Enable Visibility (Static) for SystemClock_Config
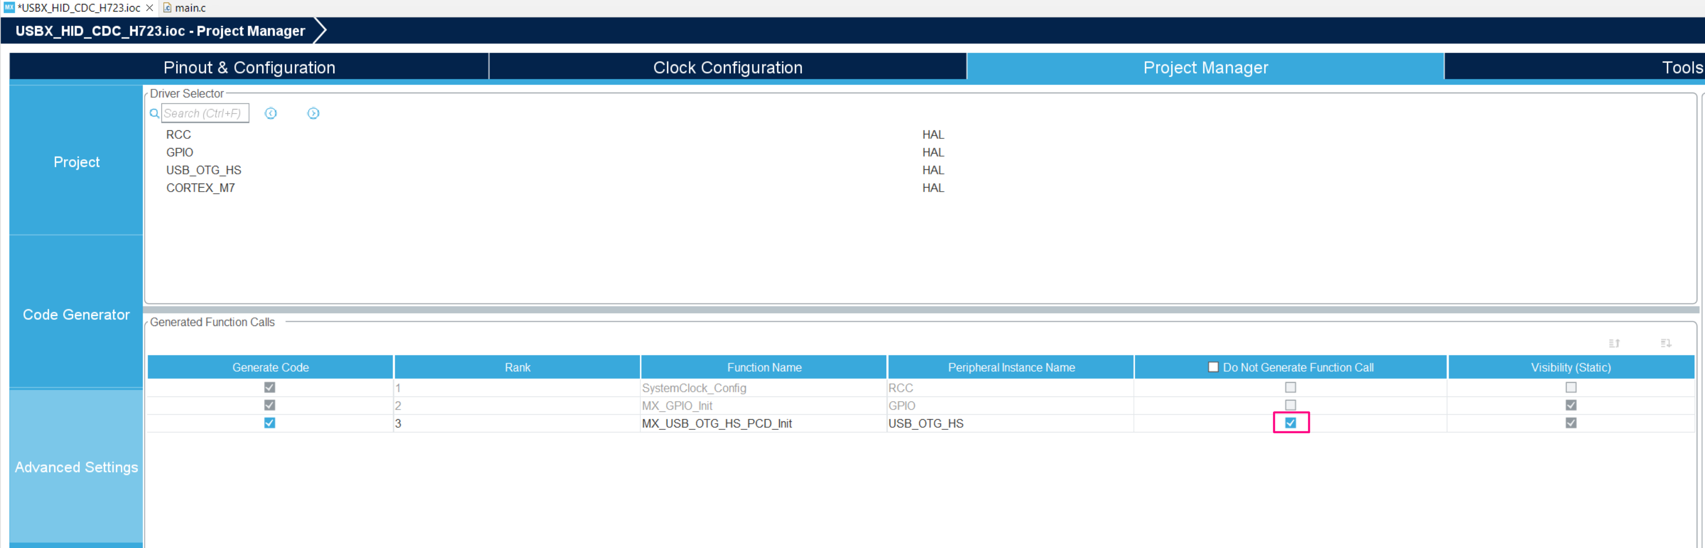 click(1571, 387)
